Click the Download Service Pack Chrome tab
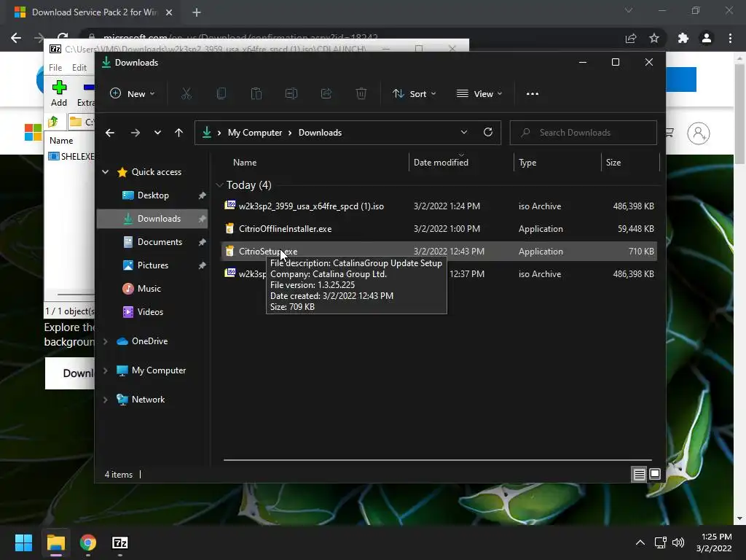Image resolution: width=746 pixels, height=560 pixels. (x=93, y=12)
